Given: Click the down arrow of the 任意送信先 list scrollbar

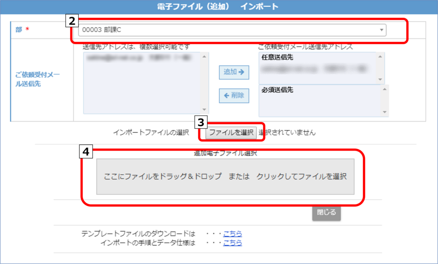Looking at the screenshot, I should tap(379, 80).
